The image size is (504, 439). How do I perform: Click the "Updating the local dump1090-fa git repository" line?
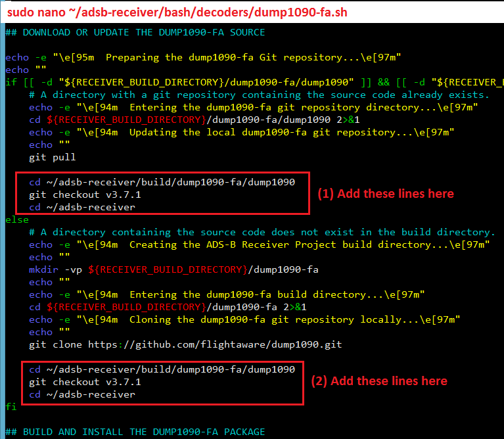[242, 132]
